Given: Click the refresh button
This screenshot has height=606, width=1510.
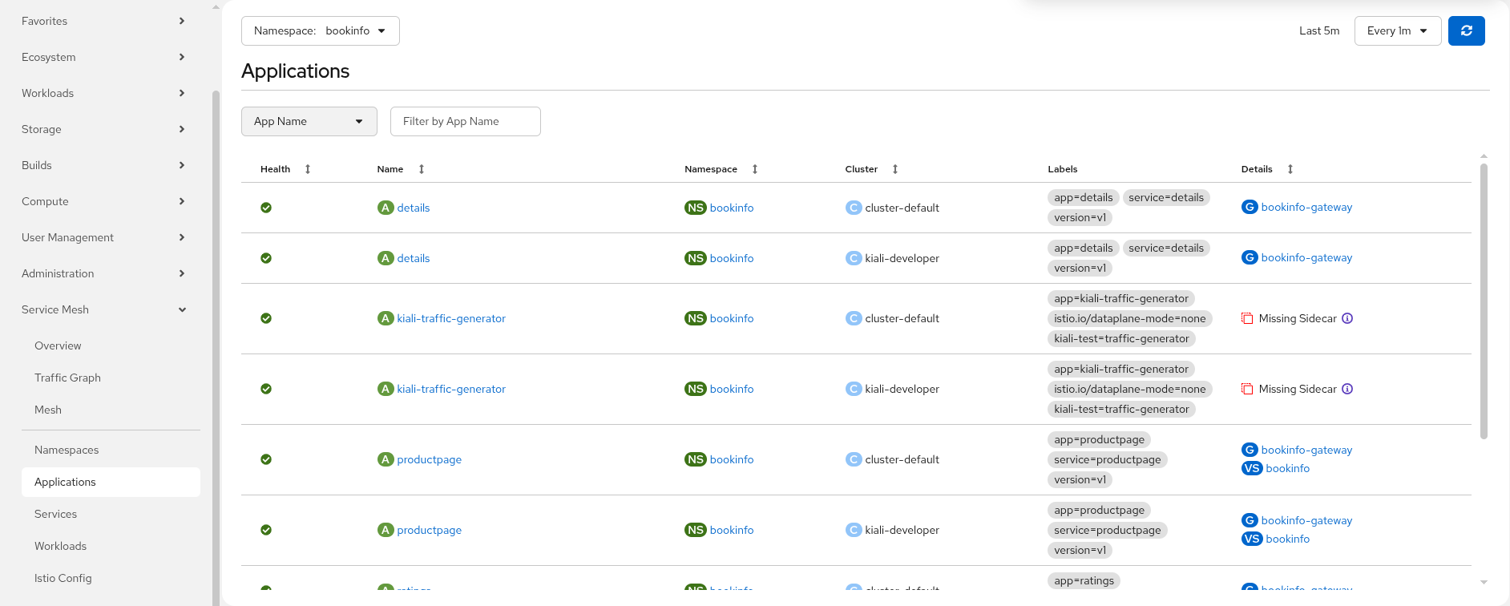Looking at the screenshot, I should (x=1466, y=30).
